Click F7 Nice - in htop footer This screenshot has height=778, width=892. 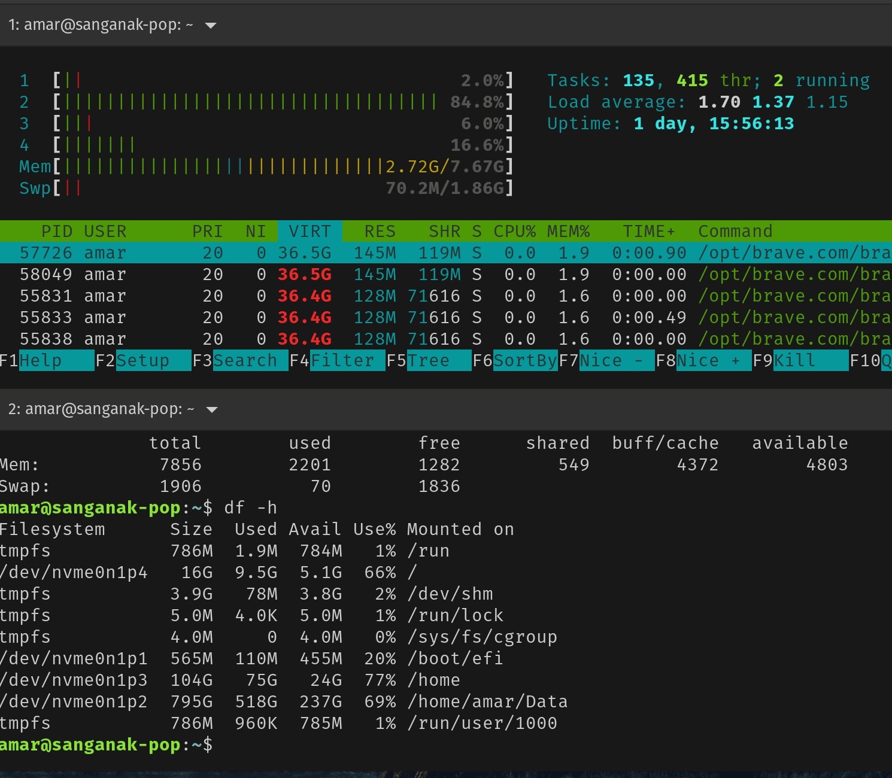click(606, 361)
